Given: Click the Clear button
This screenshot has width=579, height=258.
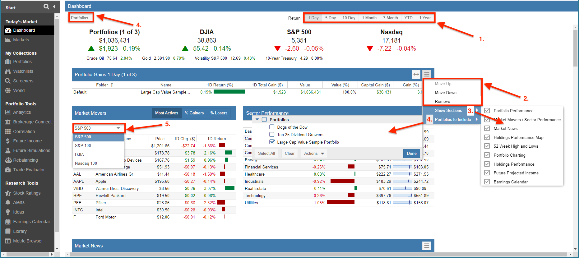Looking at the screenshot, I should 289,153.
